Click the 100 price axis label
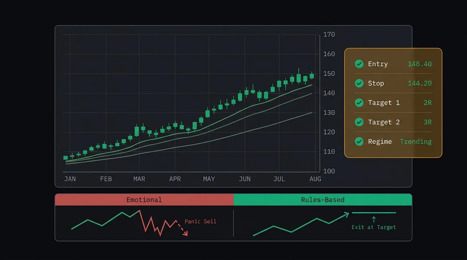This screenshot has height=260, width=467. coord(329,171)
